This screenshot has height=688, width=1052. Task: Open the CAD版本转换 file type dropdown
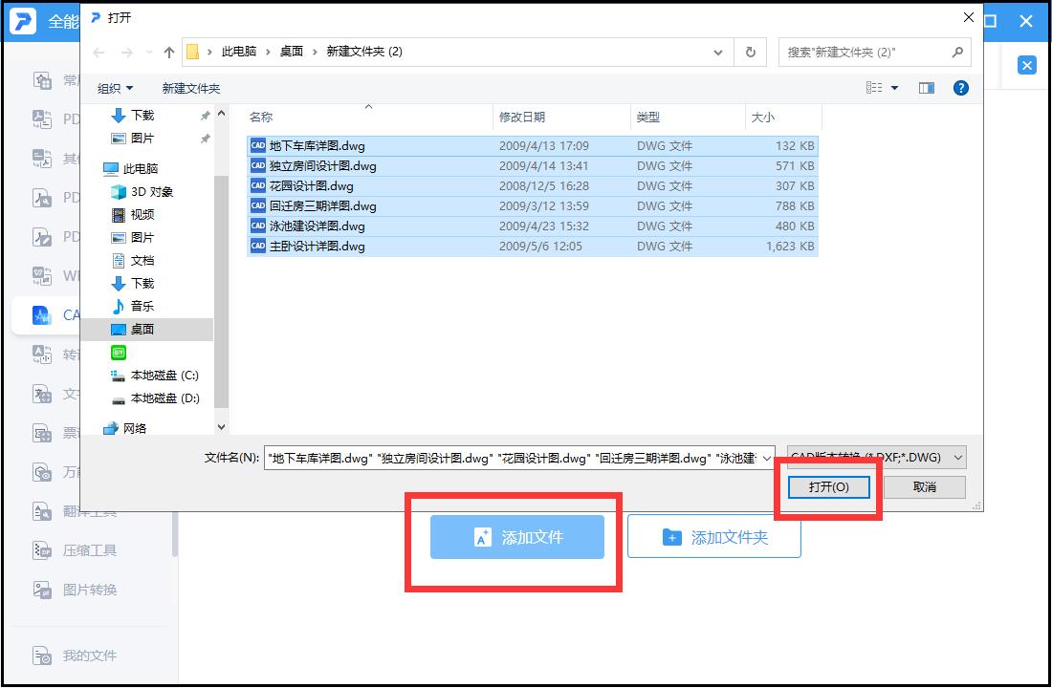coord(875,457)
